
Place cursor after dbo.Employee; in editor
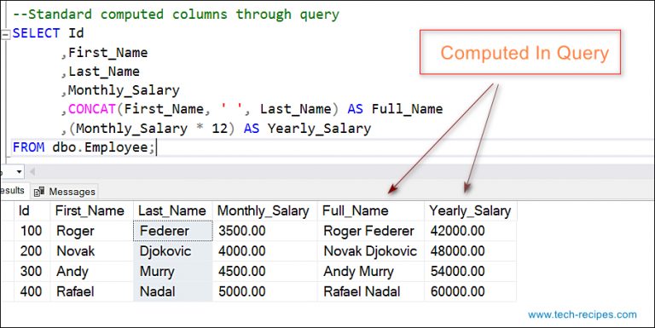click(156, 147)
